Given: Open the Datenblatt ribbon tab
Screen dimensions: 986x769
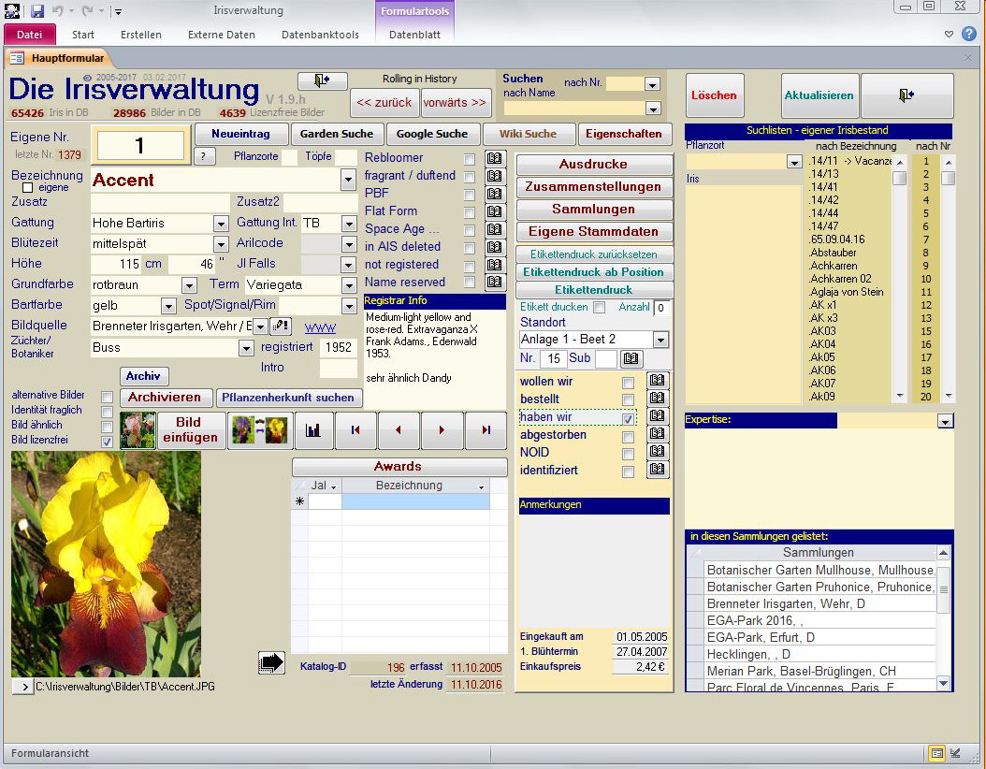Looking at the screenshot, I should click(414, 35).
